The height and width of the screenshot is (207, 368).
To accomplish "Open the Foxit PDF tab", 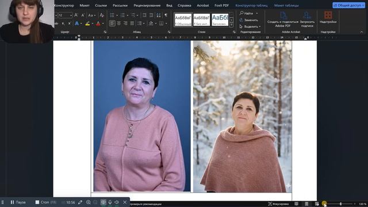I will tap(221, 5).
